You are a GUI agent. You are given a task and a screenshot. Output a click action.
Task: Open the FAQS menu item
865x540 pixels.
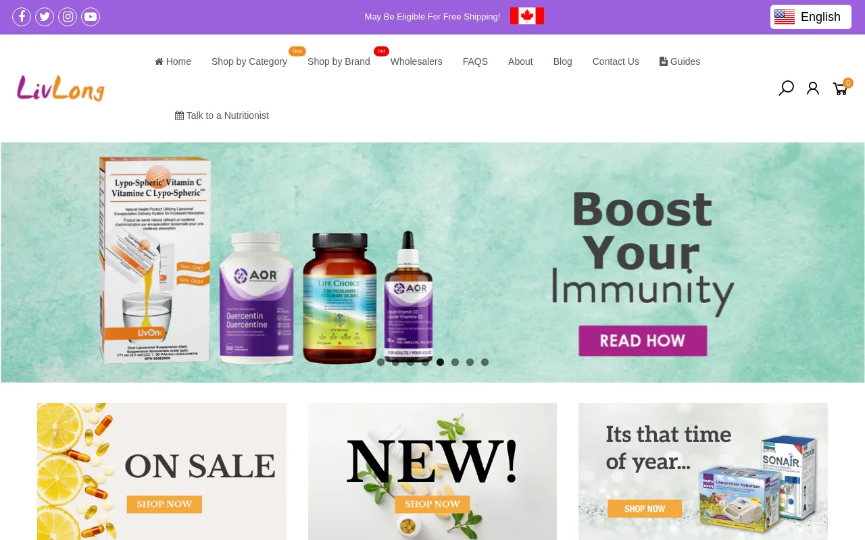[475, 61]
